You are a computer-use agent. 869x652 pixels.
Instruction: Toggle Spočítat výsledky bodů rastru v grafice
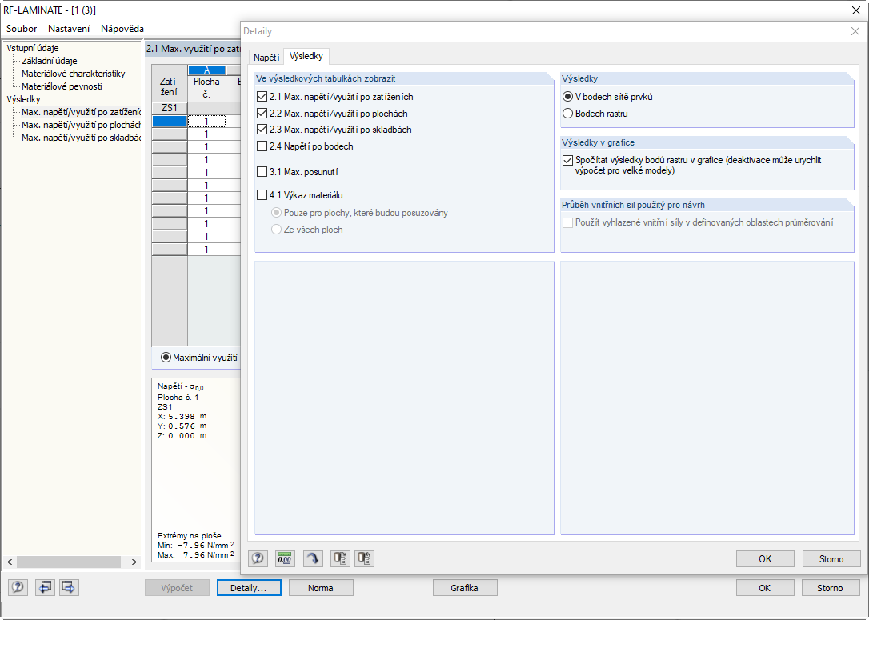pyautogui.click(x=567, y=160)
